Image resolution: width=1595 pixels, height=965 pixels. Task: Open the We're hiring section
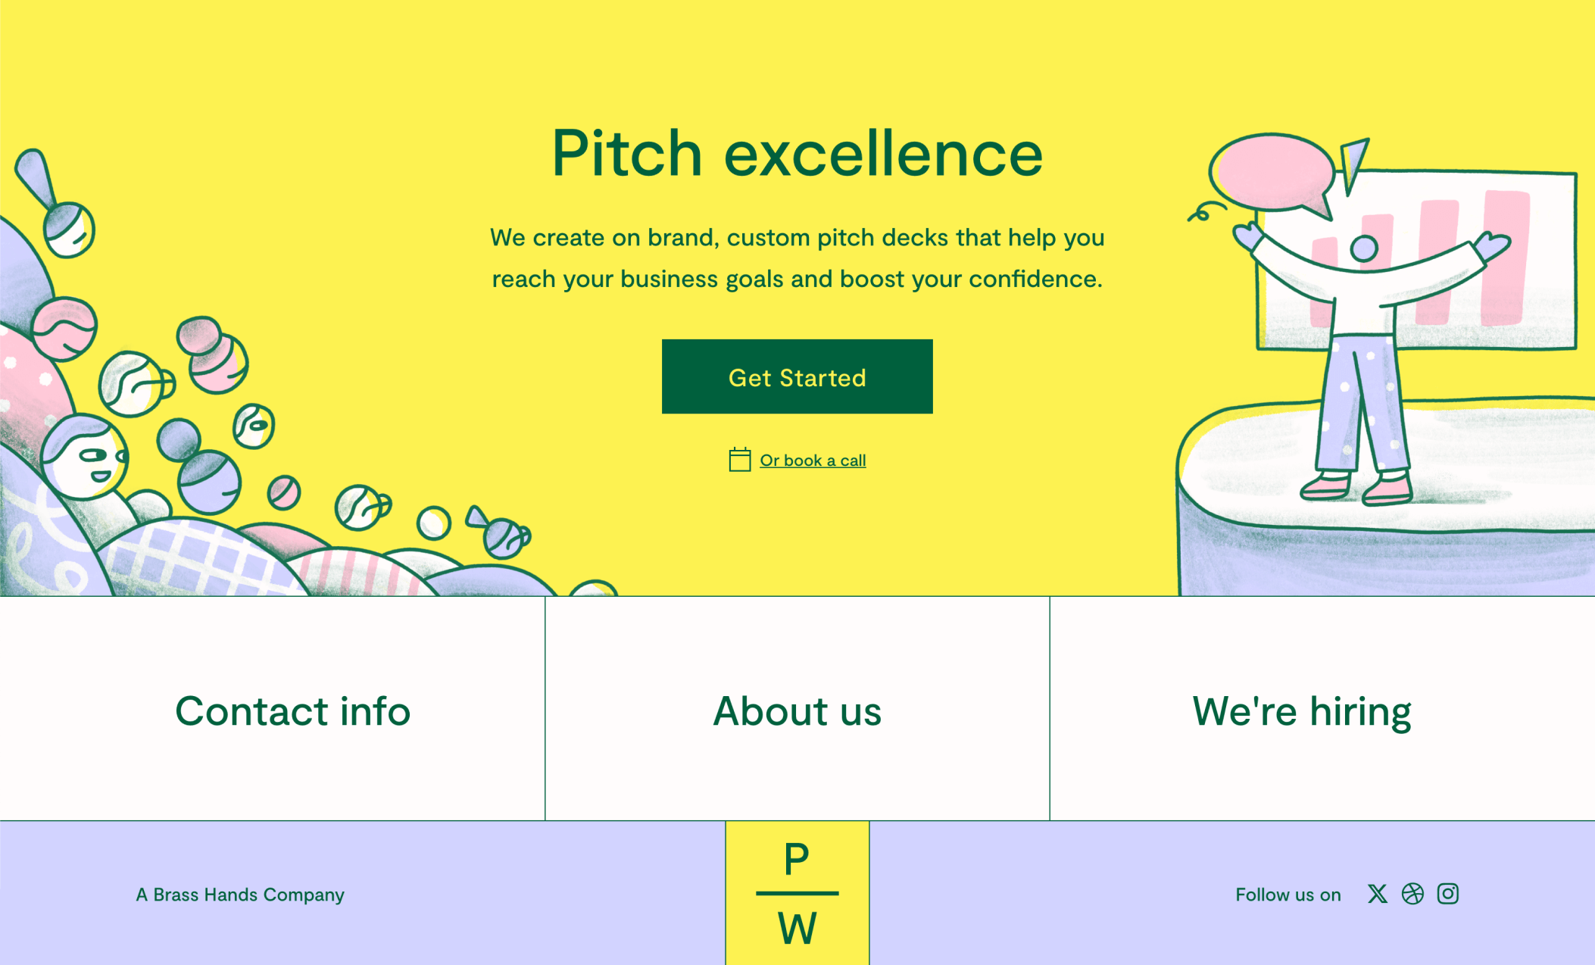pyautogui.click(x=1303, y=710)
